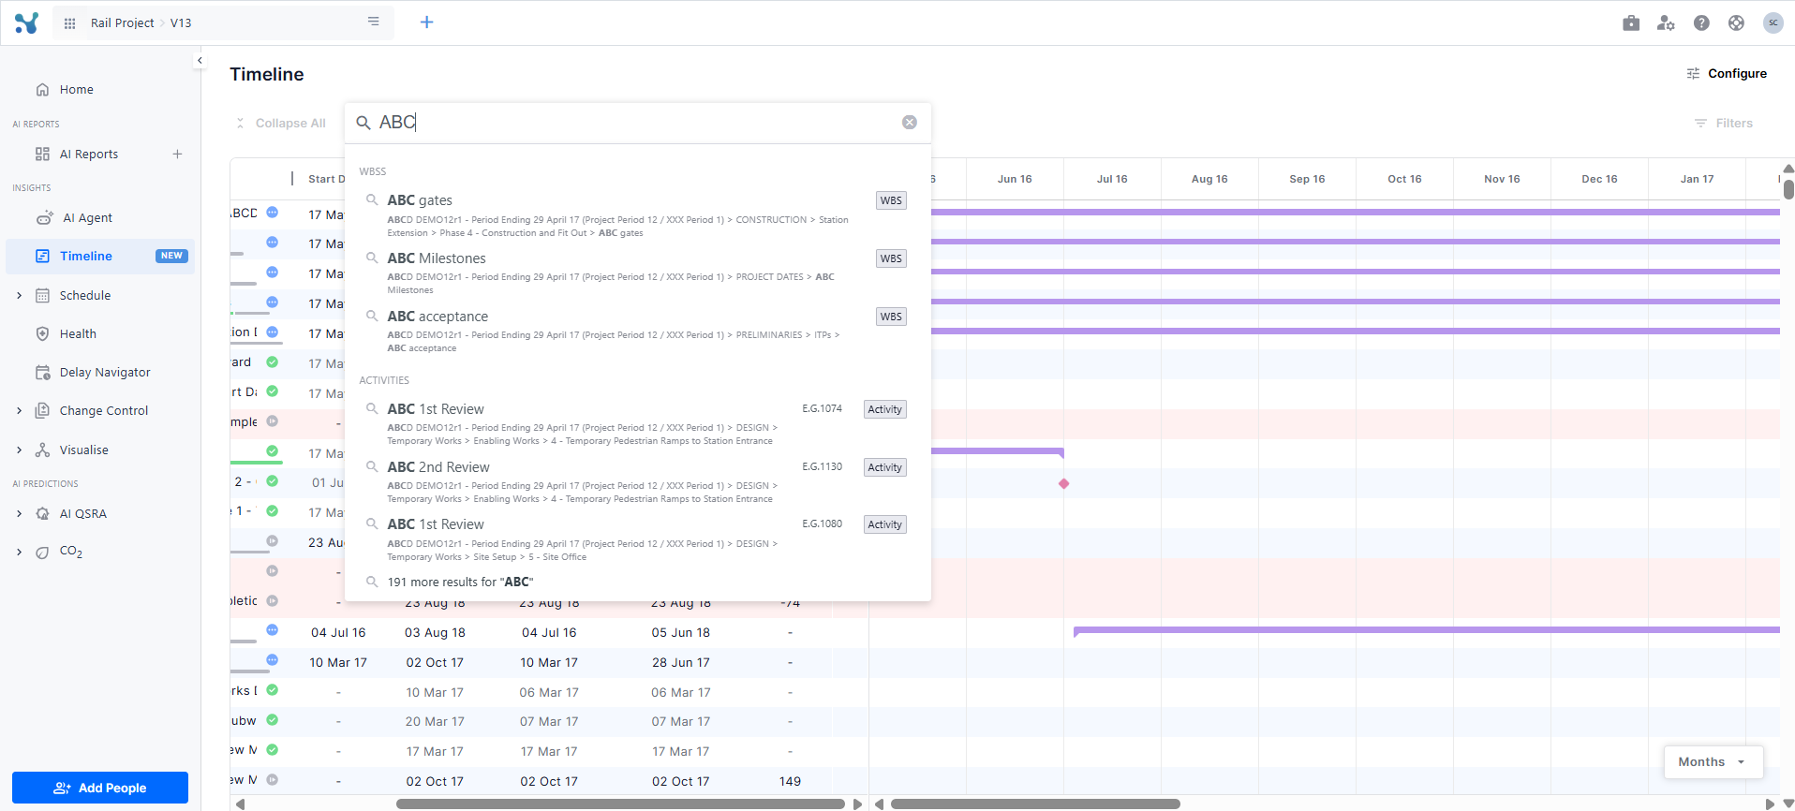Show 191 more results for ABC
The height and width of the screenshot is (811, 1795).
point(460,582)
